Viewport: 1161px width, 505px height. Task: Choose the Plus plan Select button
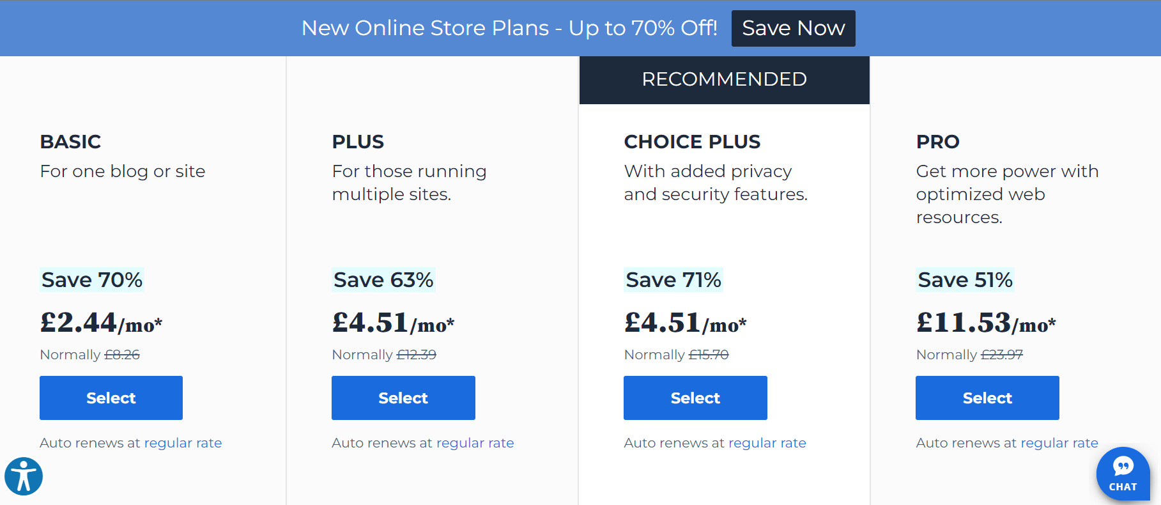point(403,398)
